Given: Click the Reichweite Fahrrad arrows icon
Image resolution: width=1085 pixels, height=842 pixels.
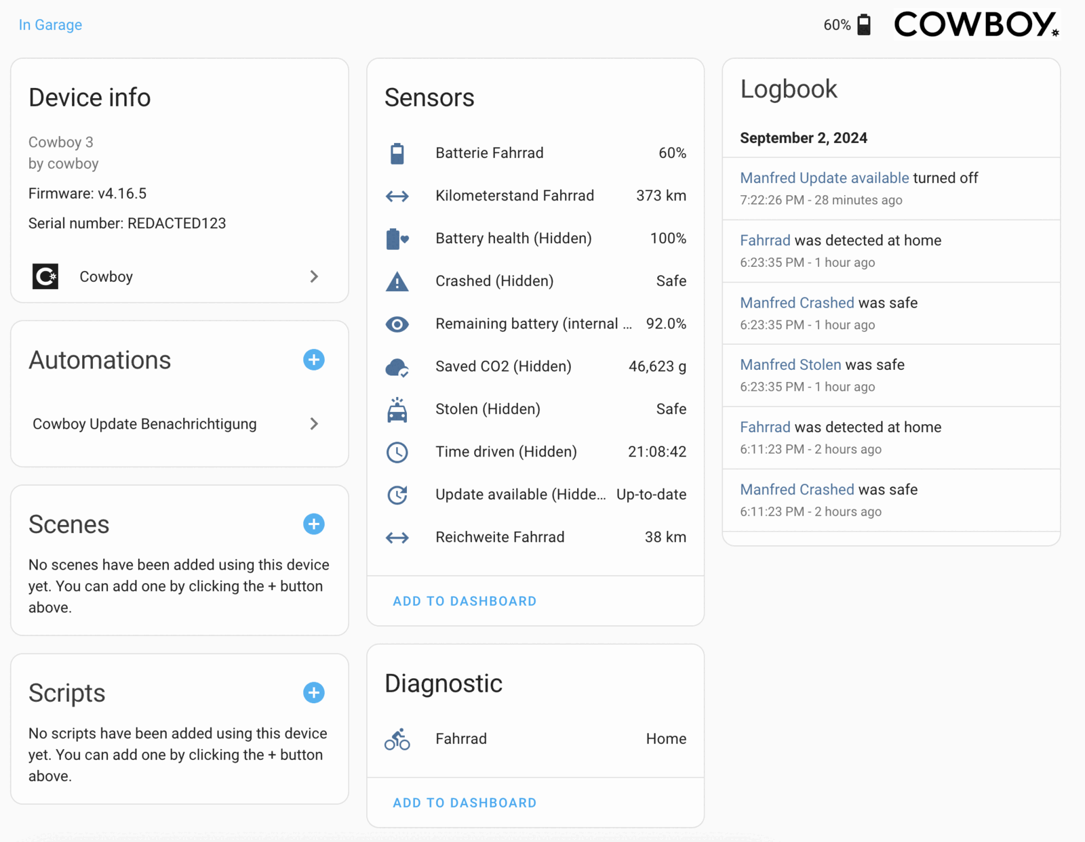Looking at the screenshot, I should click(397, 537).
